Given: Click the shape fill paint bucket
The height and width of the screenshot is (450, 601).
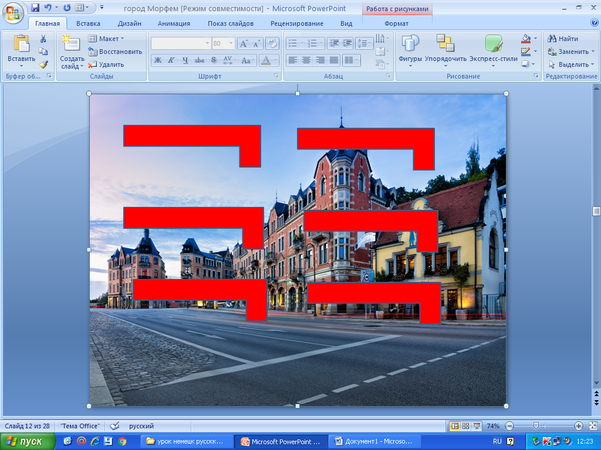Looking at the screenshot, I should 526,39.
